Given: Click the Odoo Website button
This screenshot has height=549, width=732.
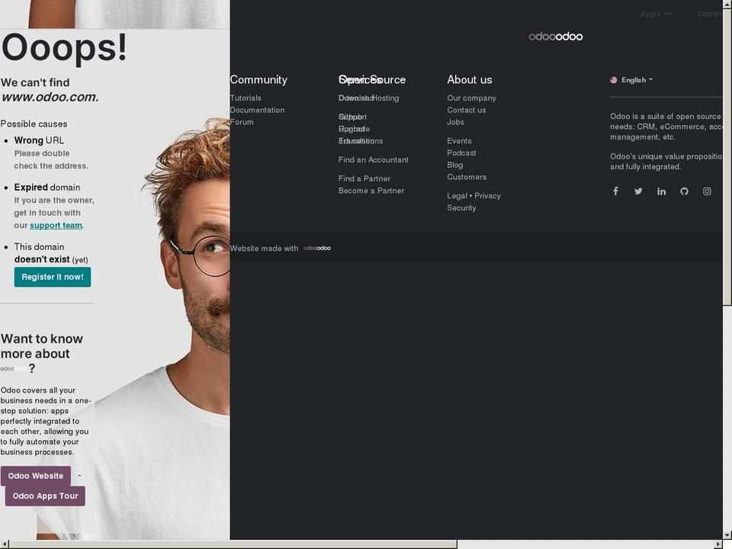Looking at the screenshot, I should 36,476.
